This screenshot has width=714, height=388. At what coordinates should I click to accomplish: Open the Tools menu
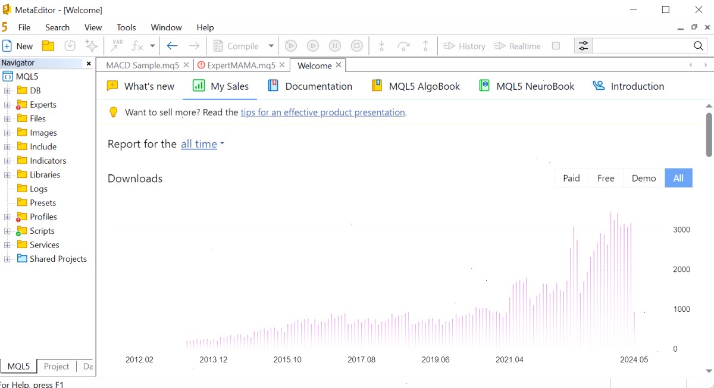(x=126, y=27)
